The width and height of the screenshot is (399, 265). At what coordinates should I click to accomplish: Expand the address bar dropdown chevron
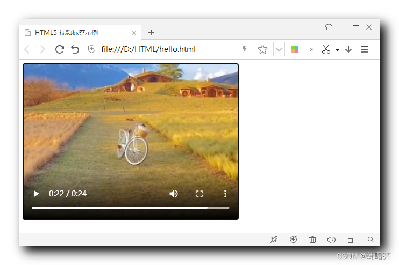point(279,49)
